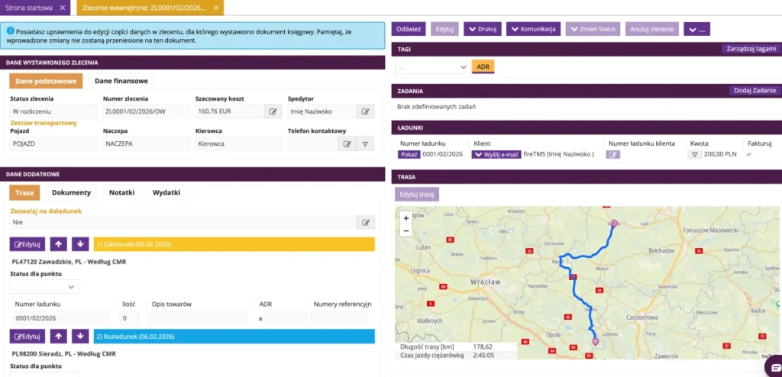Move Załadunek point up
This screenshot has width=782, height=377.
pos(58,244)
